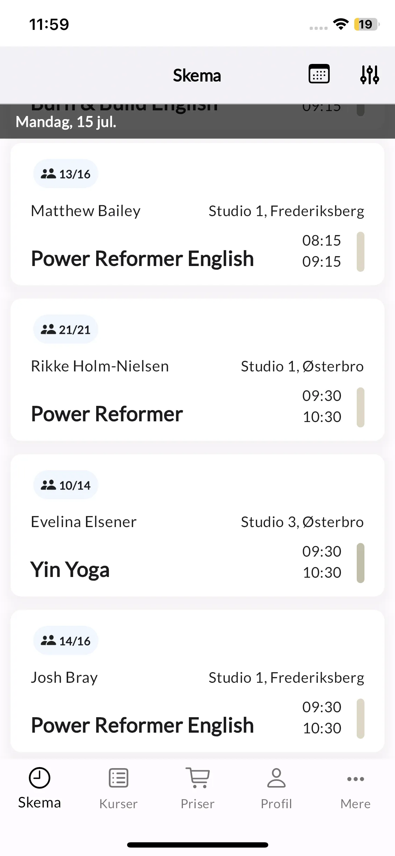Tap the 14/16 participants badge

[x=66, y=641]
